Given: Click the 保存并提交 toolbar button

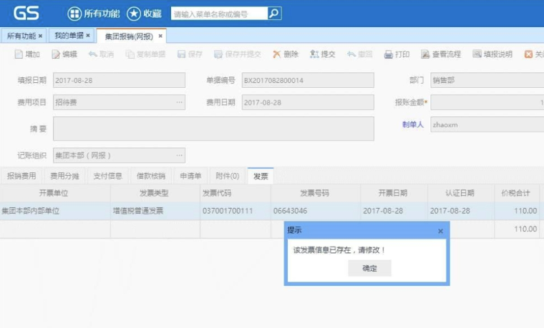Looking at the screenshot, I should point(238,54).
